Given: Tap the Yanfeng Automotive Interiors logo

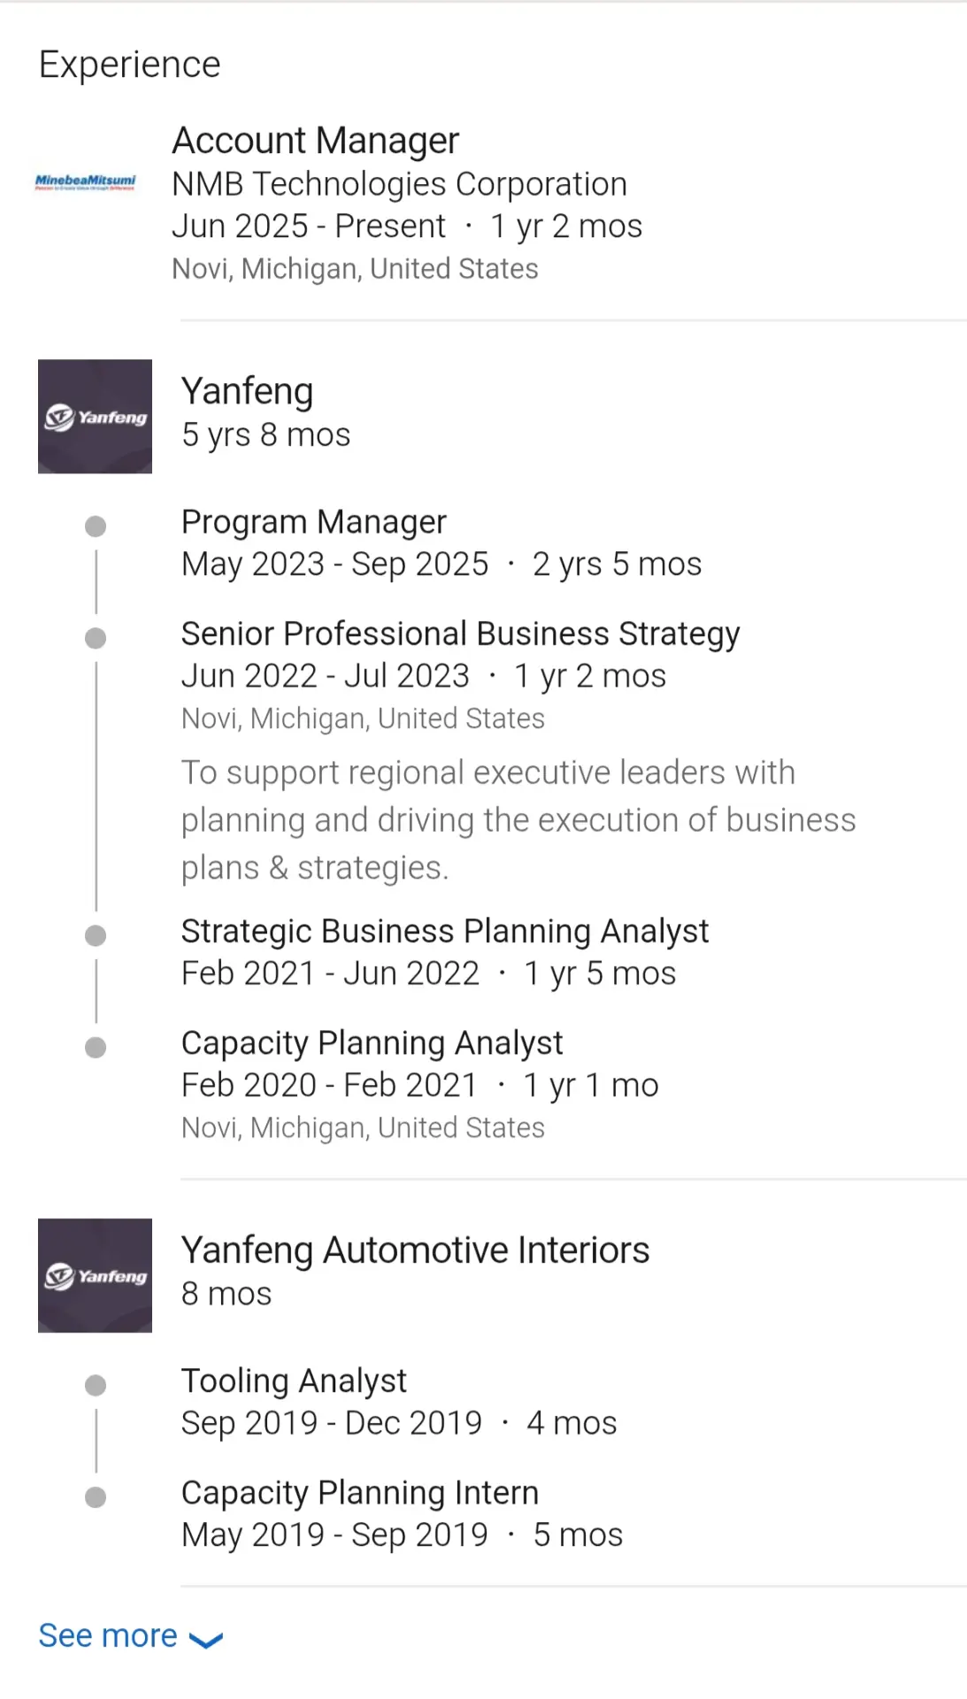Looking at the screenshot, I should pos(95,1275).
